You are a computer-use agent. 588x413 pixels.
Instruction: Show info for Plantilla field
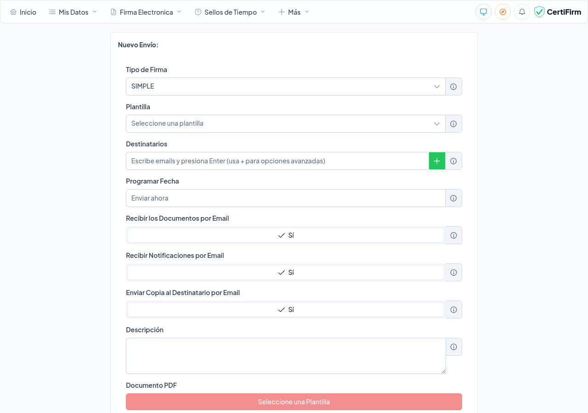coord(453,124)
